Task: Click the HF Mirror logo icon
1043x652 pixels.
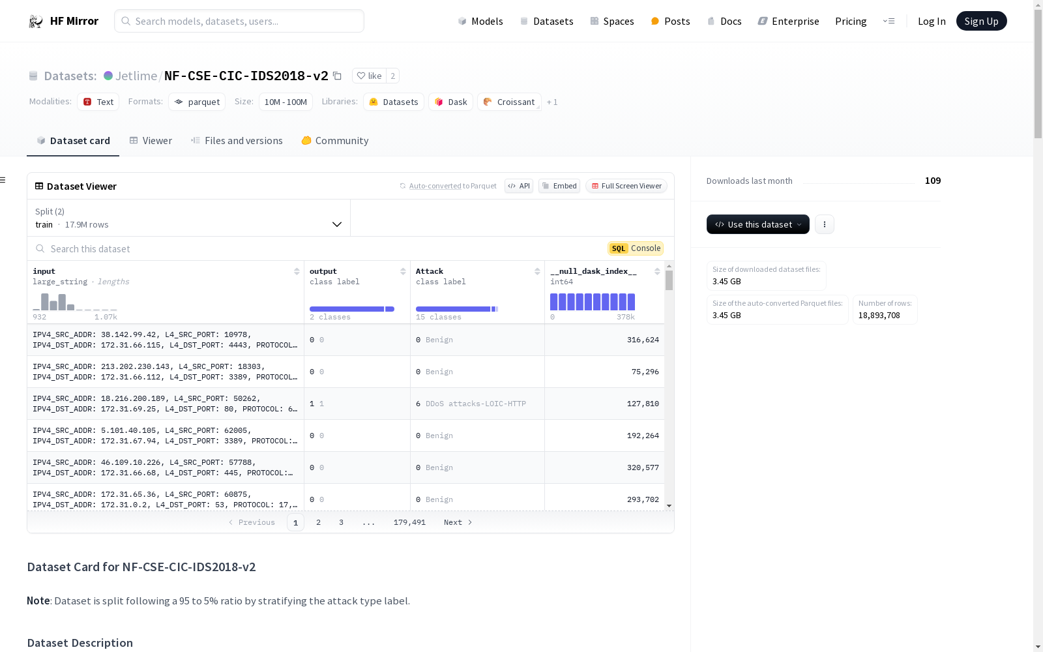Action: tap(36, 22)
